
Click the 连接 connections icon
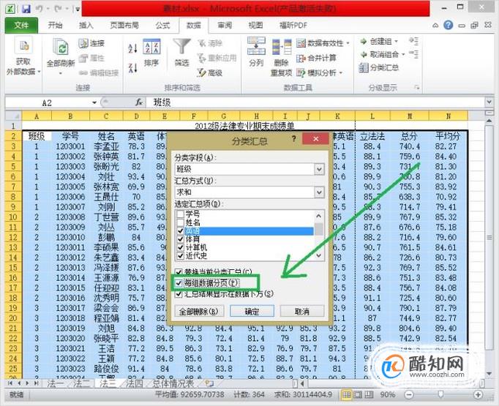(x=83, y=43)
